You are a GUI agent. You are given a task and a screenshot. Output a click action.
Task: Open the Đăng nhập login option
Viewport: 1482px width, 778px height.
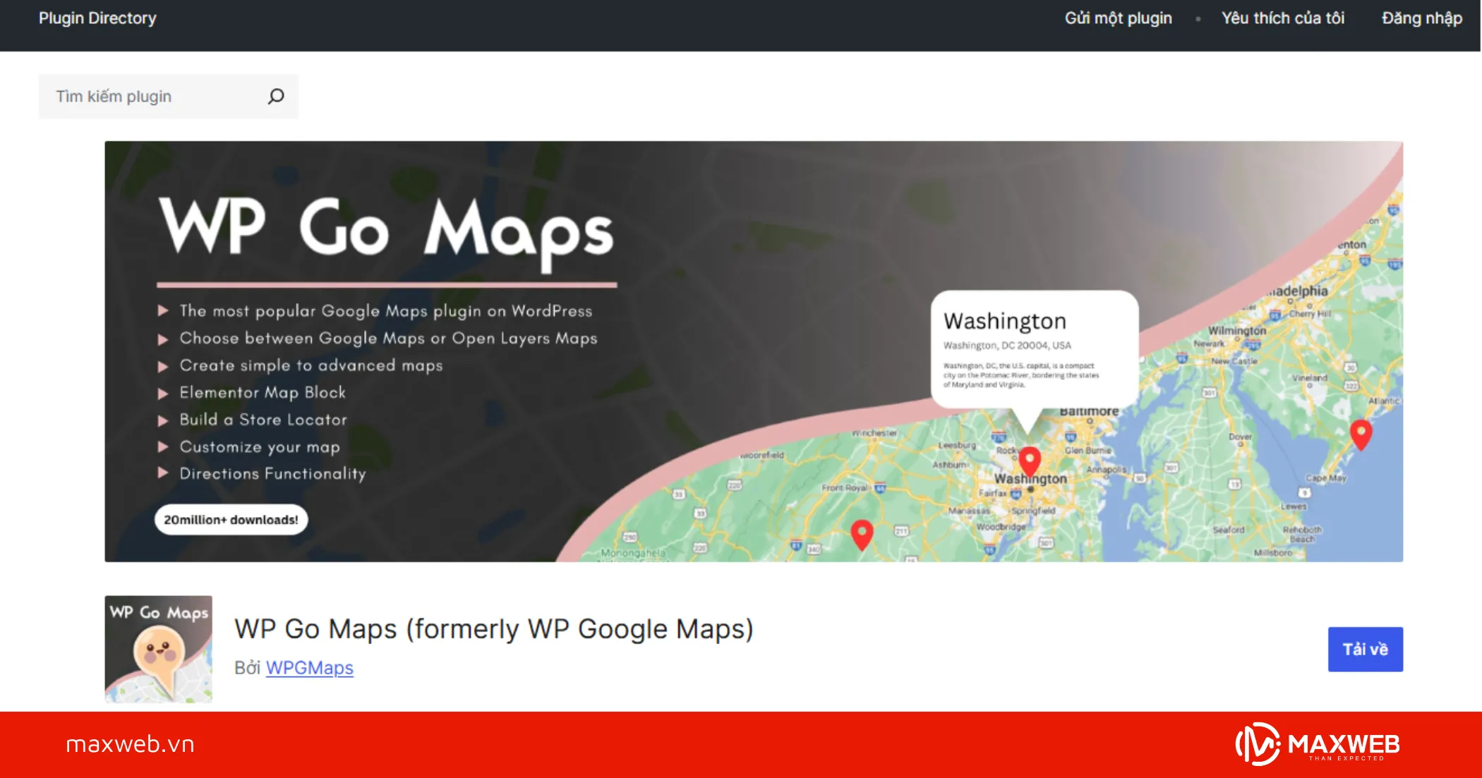pyautogui.click(x=1421, y=18)
